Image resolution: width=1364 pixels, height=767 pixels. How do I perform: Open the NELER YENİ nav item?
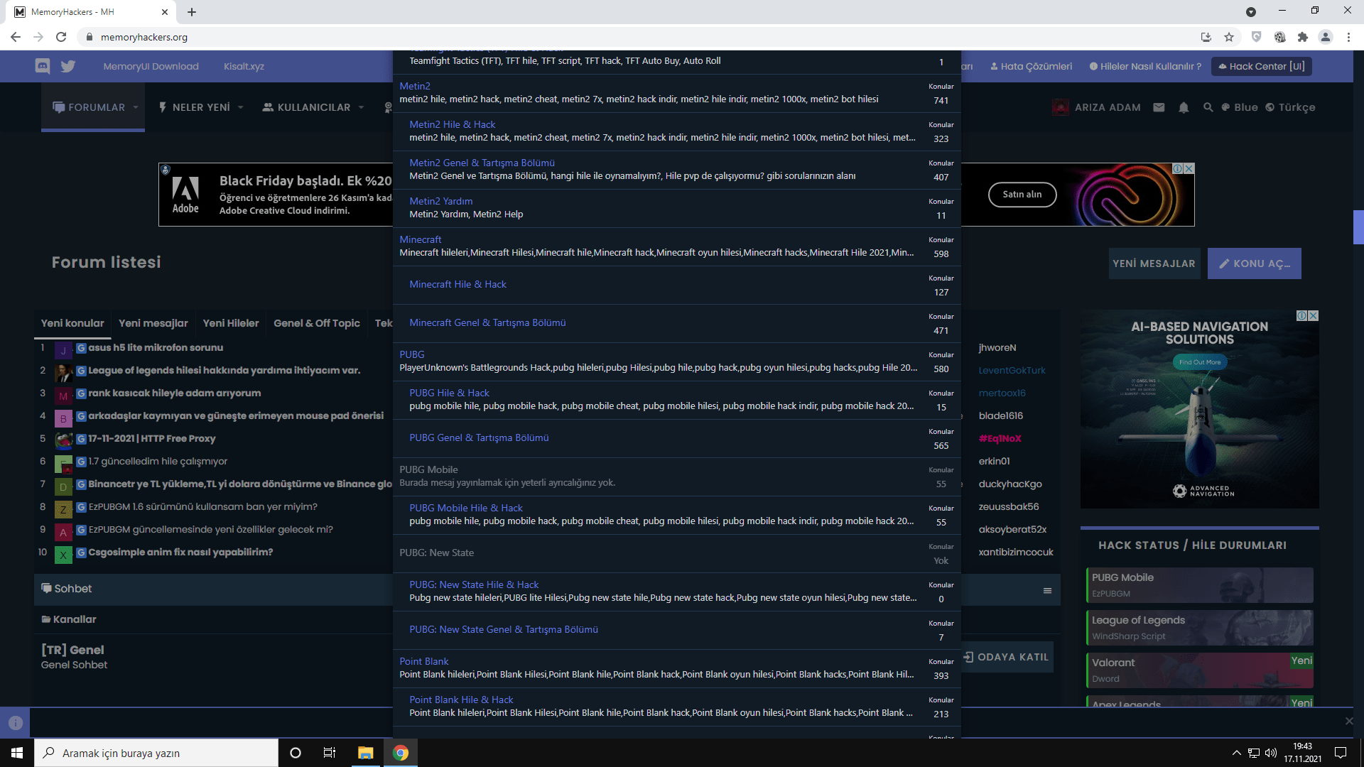195,107
